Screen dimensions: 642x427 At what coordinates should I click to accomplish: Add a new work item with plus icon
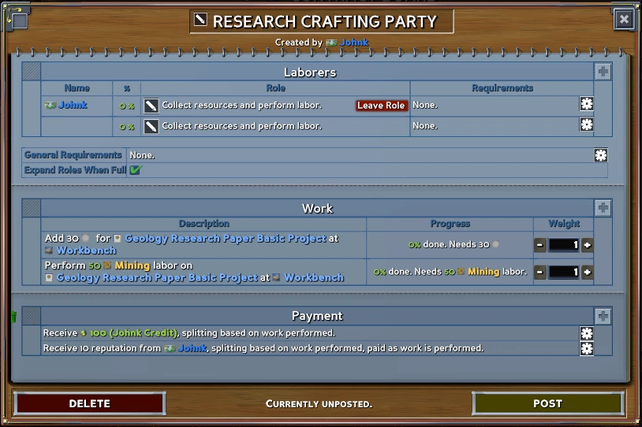[x=603, y=208]
